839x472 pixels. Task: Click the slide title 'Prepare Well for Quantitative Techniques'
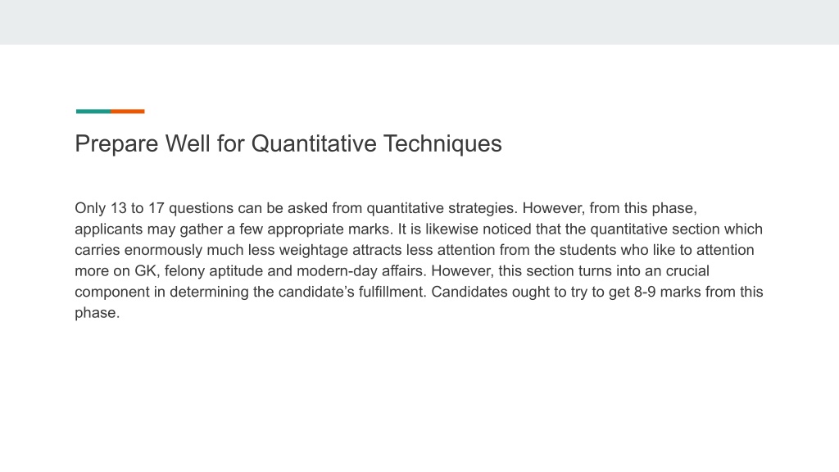point(288,144)
